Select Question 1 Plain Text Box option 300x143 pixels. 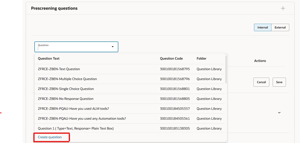(76, 128)
